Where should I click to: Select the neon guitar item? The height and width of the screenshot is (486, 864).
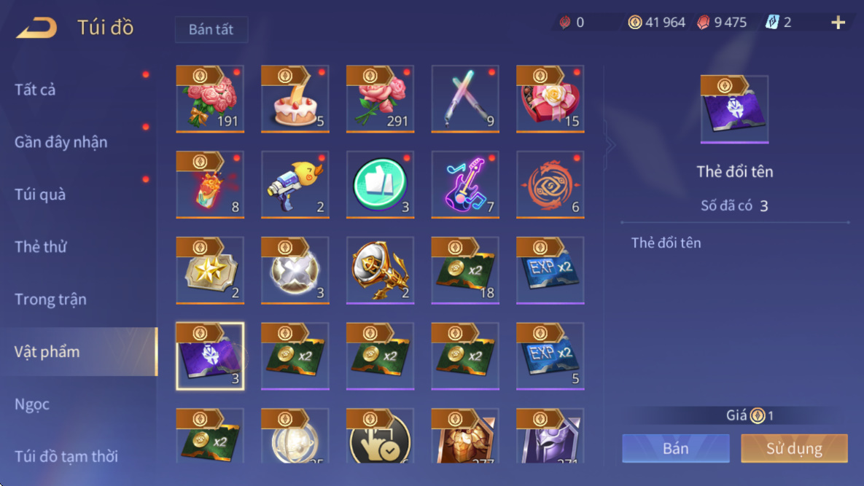click(x=465, y=185)
